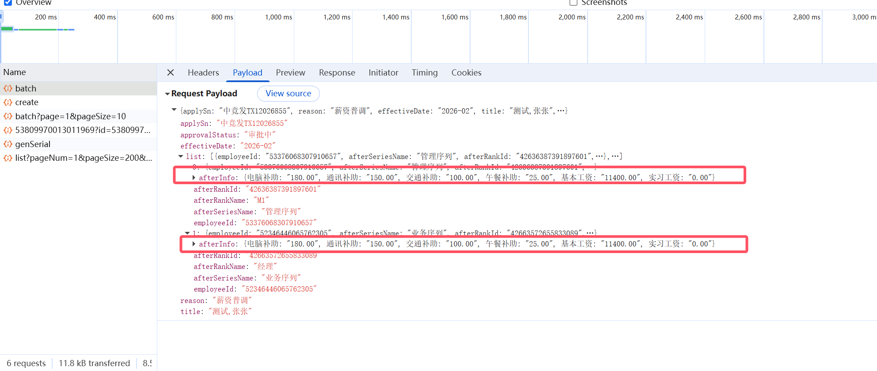Enable the Screenshots checkbox
Screen dimensions: 877x371
(573, 3)
